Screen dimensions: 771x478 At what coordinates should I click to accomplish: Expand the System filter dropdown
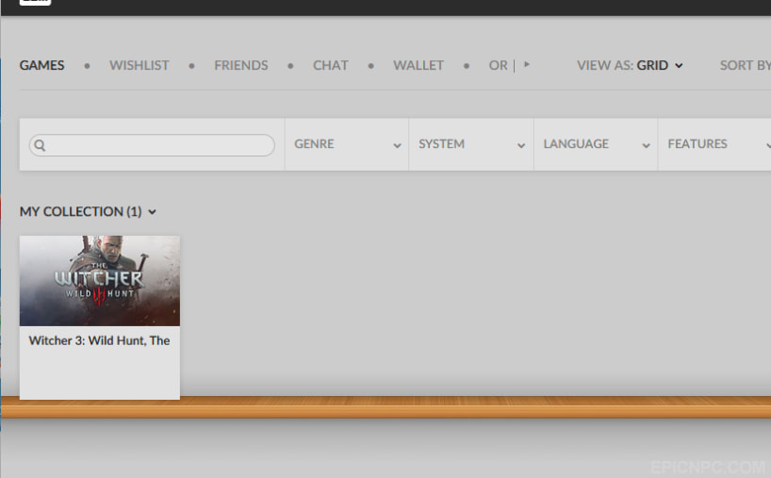coord(471,144)
